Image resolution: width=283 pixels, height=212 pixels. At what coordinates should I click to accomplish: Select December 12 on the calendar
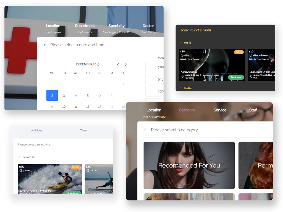click(88, 107)
